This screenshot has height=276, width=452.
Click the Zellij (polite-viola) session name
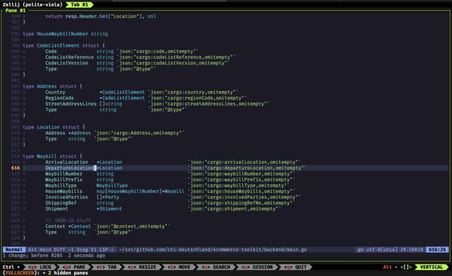[x=33, y=4]
